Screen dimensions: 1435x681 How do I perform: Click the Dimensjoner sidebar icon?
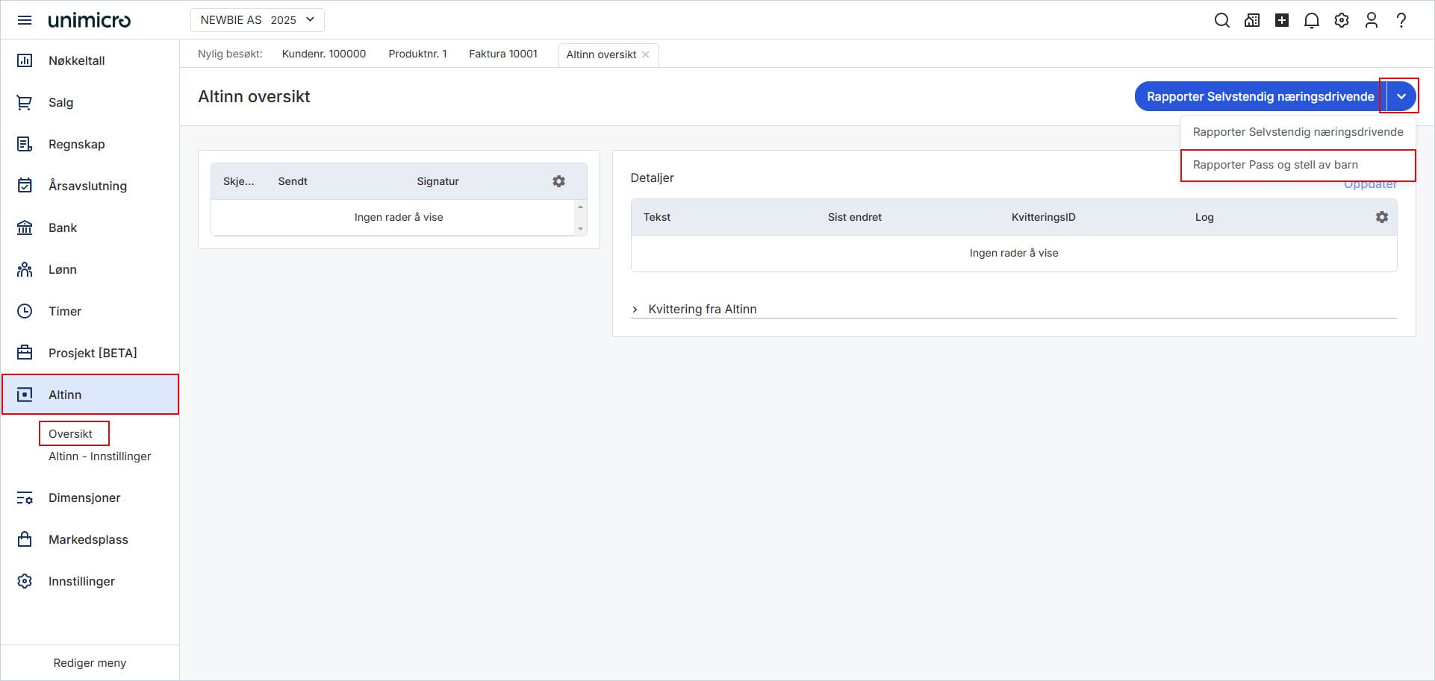25,498
